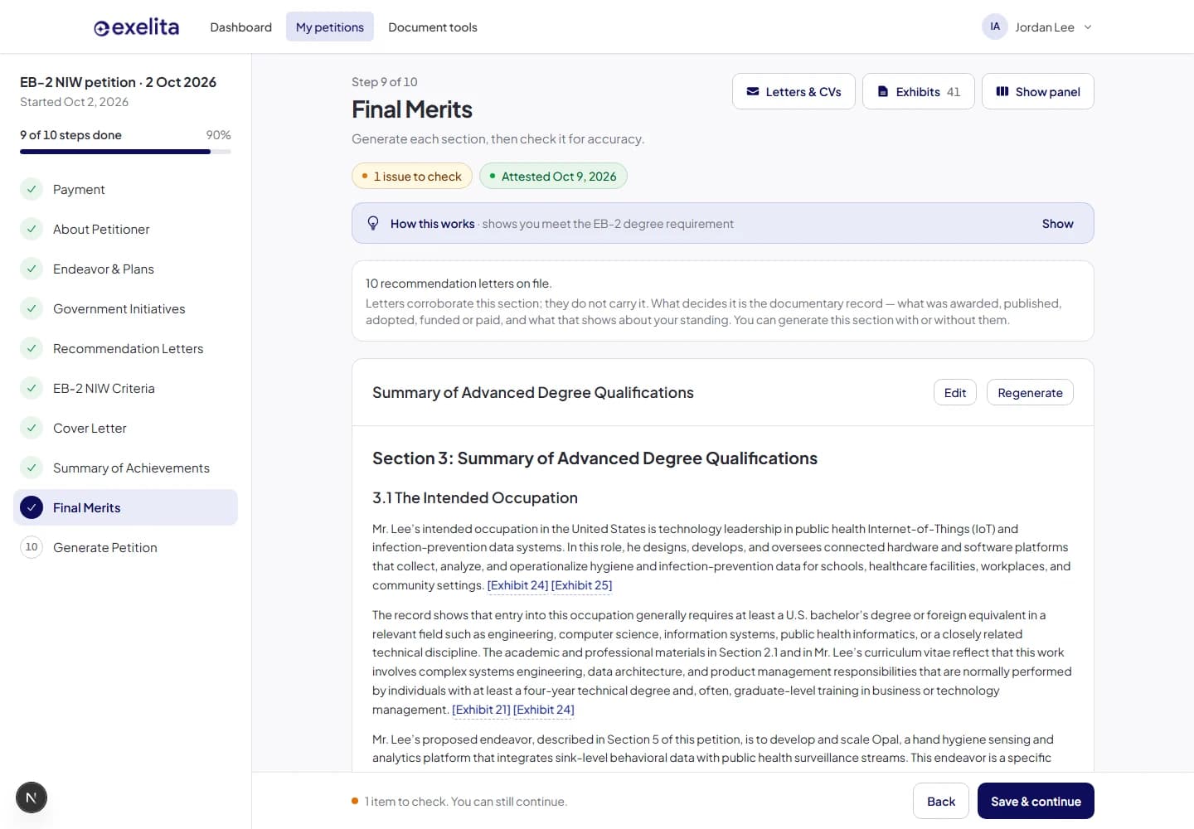The height and width of the screenshot is (829, 1194).
Task: Click the Back button
Action: [x=941, y=801]
